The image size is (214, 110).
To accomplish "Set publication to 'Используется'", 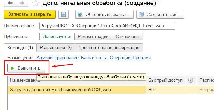I will click(57, 37).
